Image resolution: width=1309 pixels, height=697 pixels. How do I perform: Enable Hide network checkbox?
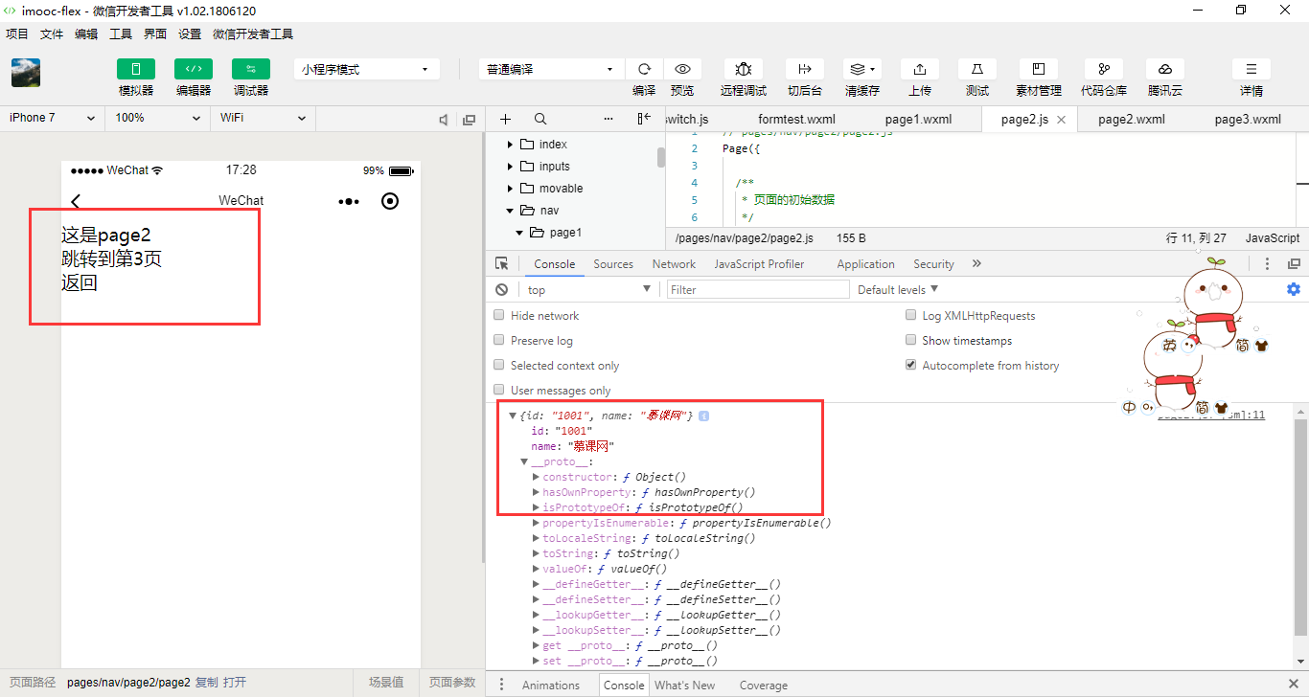click(x=499, y=315)
